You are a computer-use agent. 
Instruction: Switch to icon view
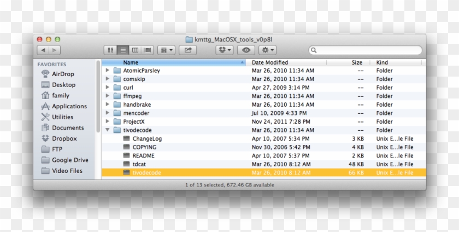click(x=110, y=50)
